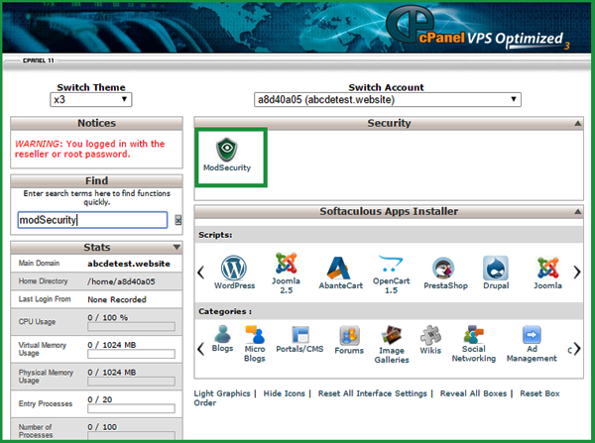Open the Switch Account dropdown

point(388,100)
